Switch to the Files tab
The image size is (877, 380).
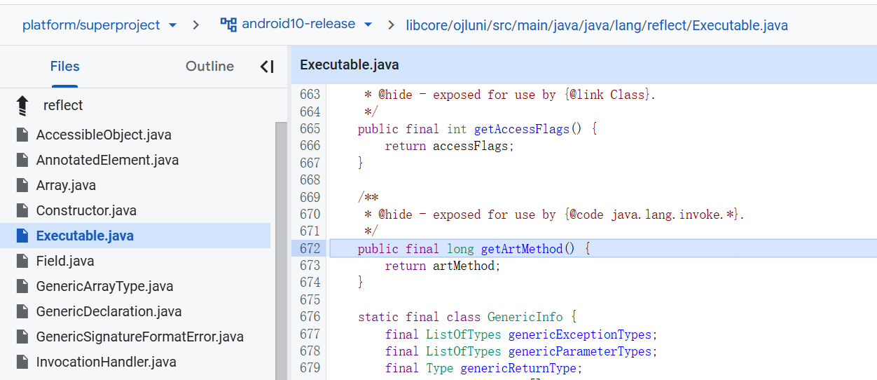click(x=64, y=67)
